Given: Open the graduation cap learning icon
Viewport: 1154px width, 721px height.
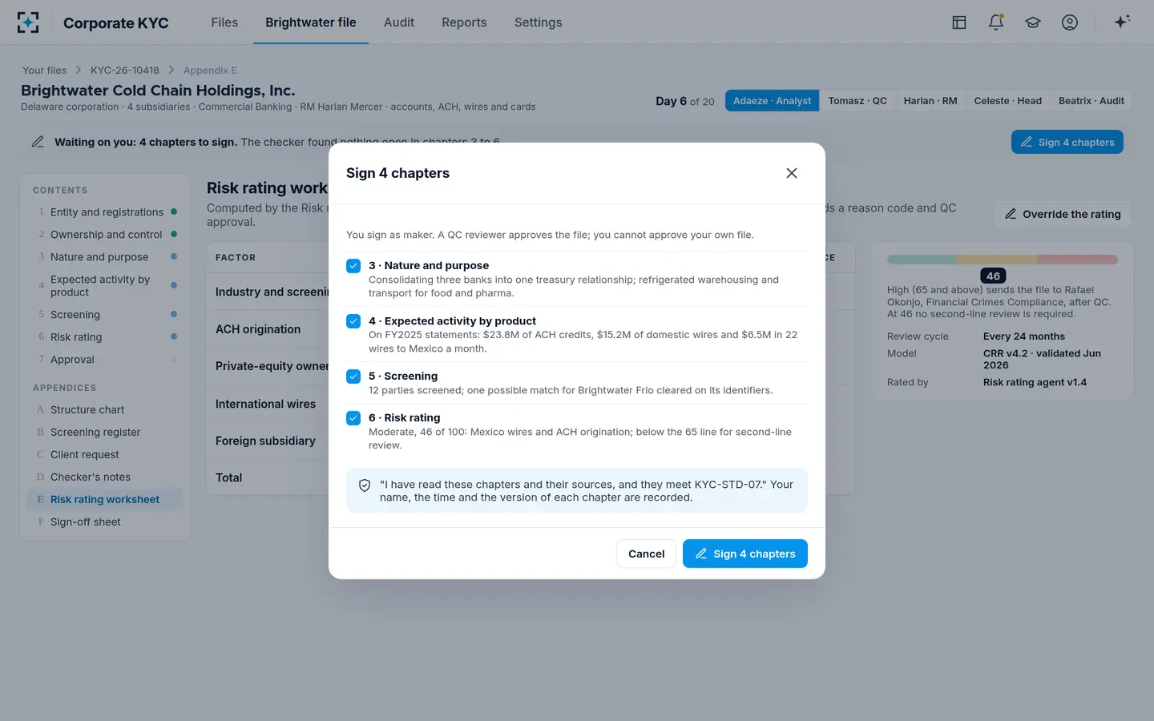Looking at the screenshot, I should (x=1033, y=22).
